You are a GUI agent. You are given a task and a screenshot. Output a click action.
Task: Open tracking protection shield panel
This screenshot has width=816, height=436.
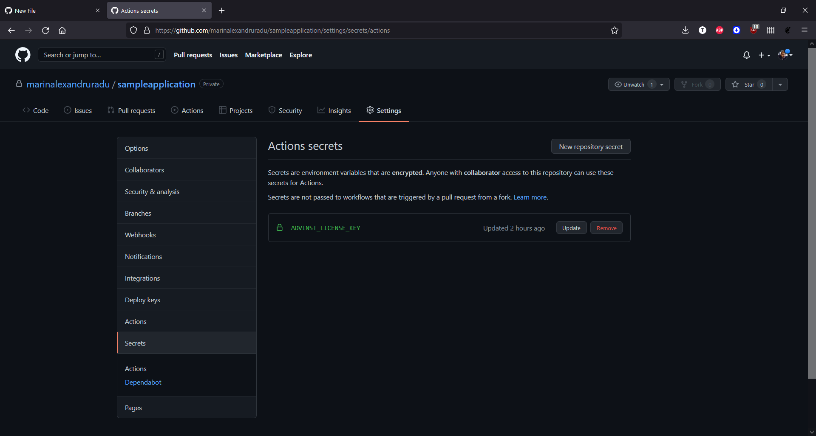tap(133, 31)
